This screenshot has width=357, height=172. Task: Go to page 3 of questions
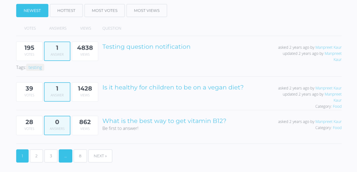pyautogui.click(x=51, y=156)
